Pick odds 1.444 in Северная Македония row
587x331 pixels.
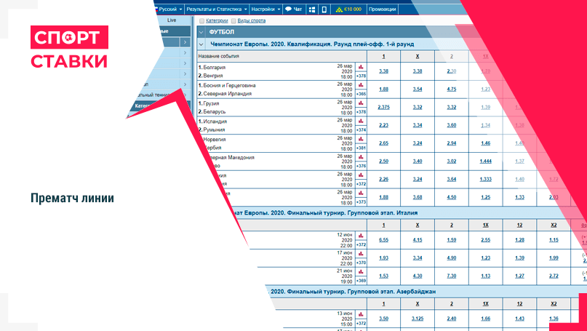[486, 161]
